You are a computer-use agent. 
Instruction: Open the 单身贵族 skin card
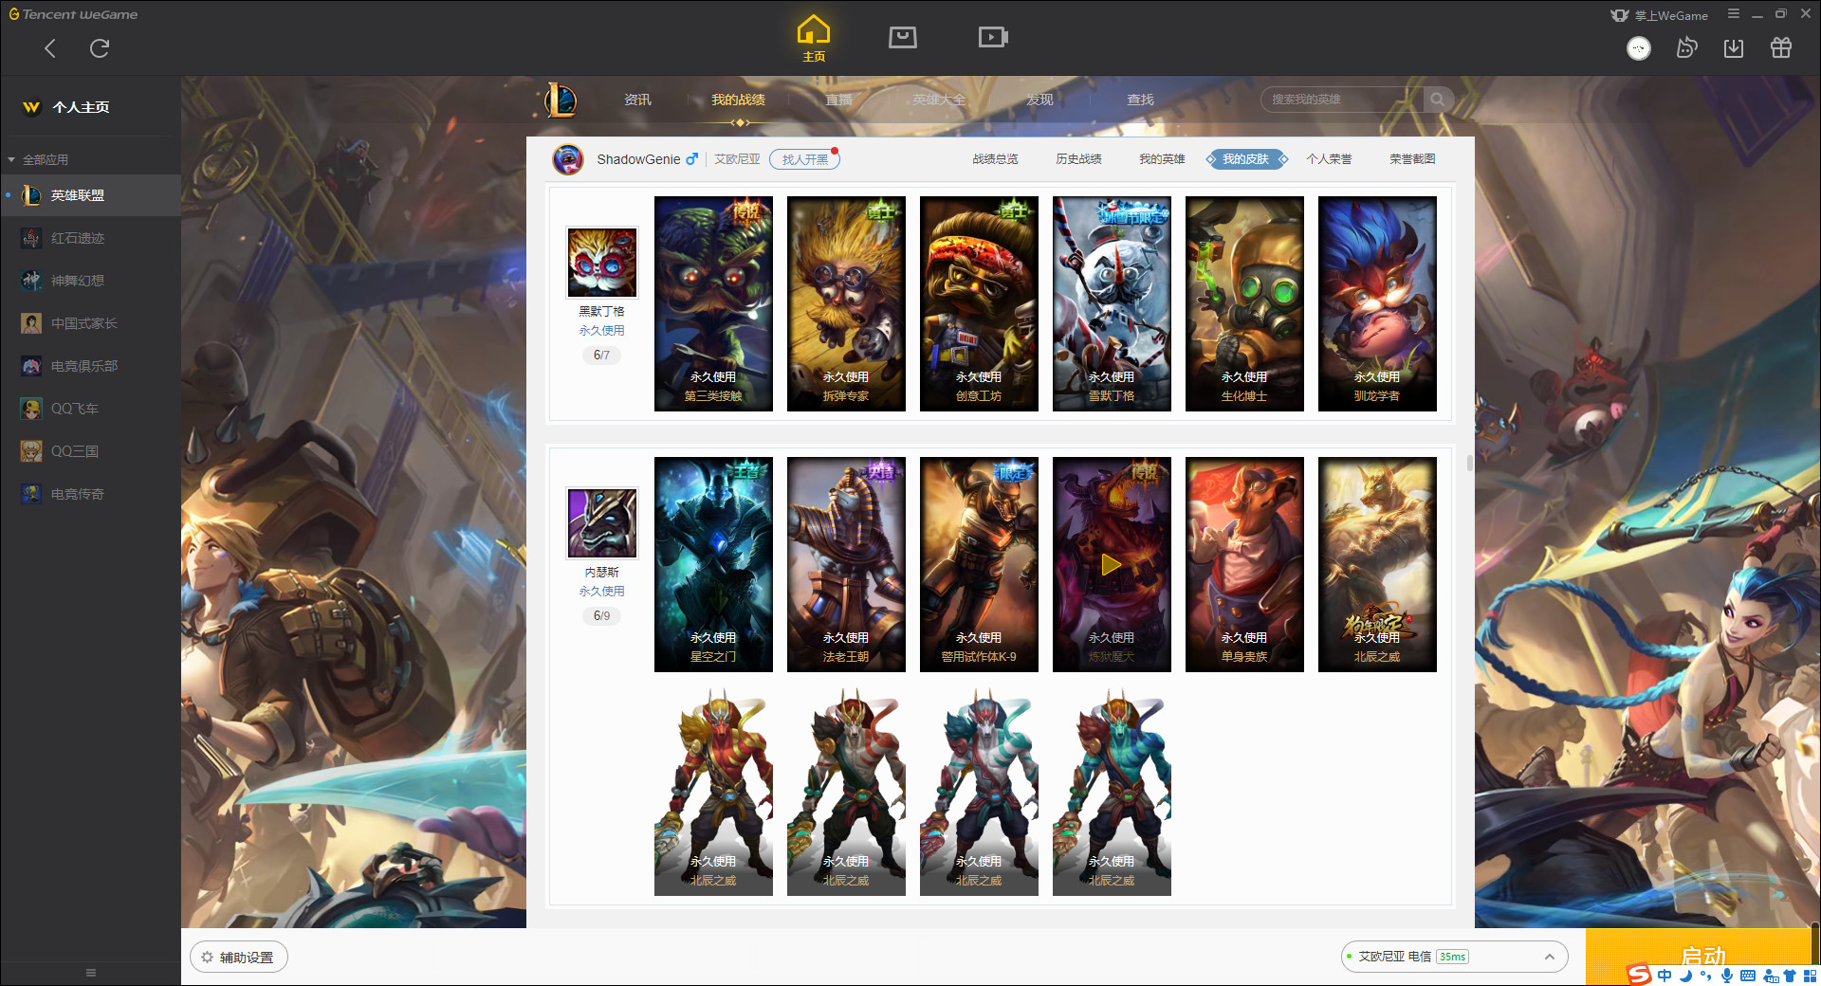pyautogui.click(x=1244, y=564)
